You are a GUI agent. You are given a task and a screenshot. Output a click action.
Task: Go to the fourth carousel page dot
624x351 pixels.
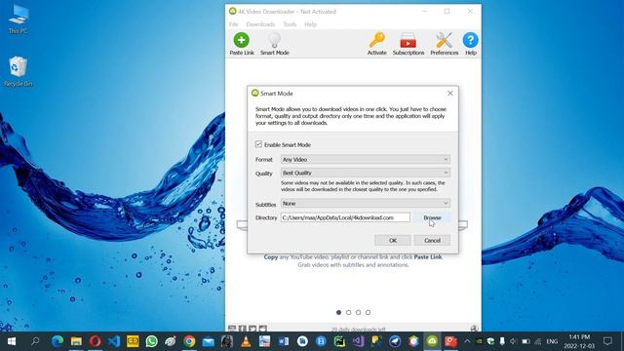click(369, 312)
